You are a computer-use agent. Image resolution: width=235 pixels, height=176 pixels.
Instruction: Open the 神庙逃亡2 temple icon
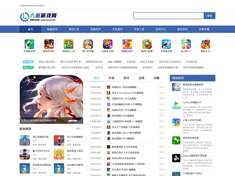69,44
